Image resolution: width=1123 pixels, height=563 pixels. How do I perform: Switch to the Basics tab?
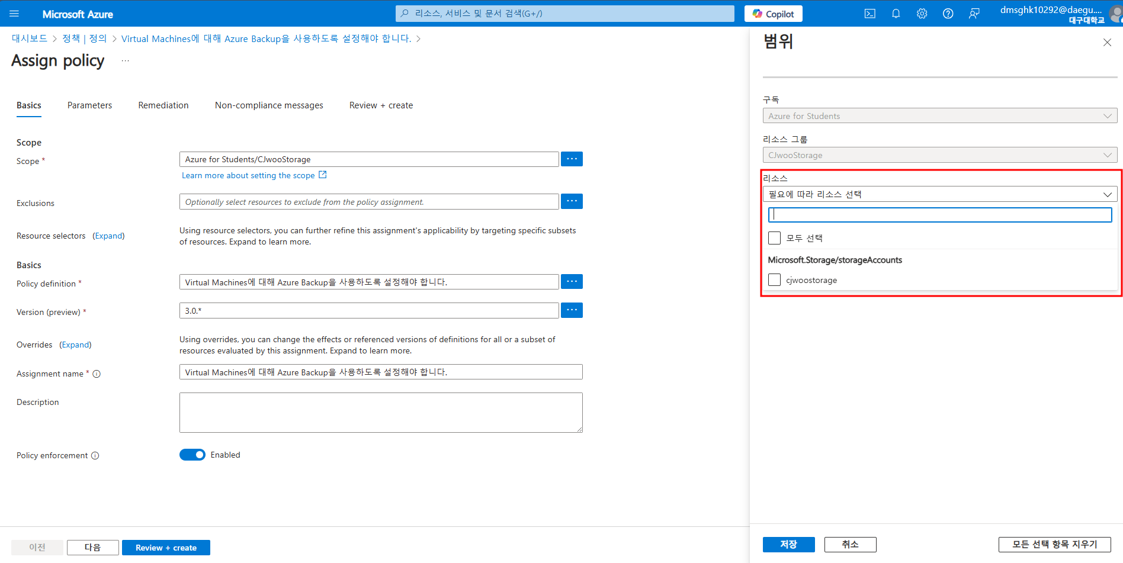[29, 105]
